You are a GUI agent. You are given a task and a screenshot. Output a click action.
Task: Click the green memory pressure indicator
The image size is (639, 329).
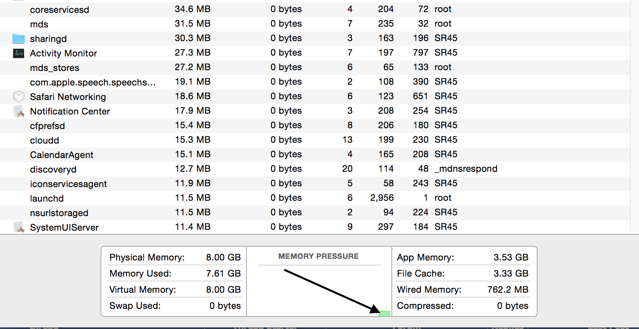click(x=384, y=313)
